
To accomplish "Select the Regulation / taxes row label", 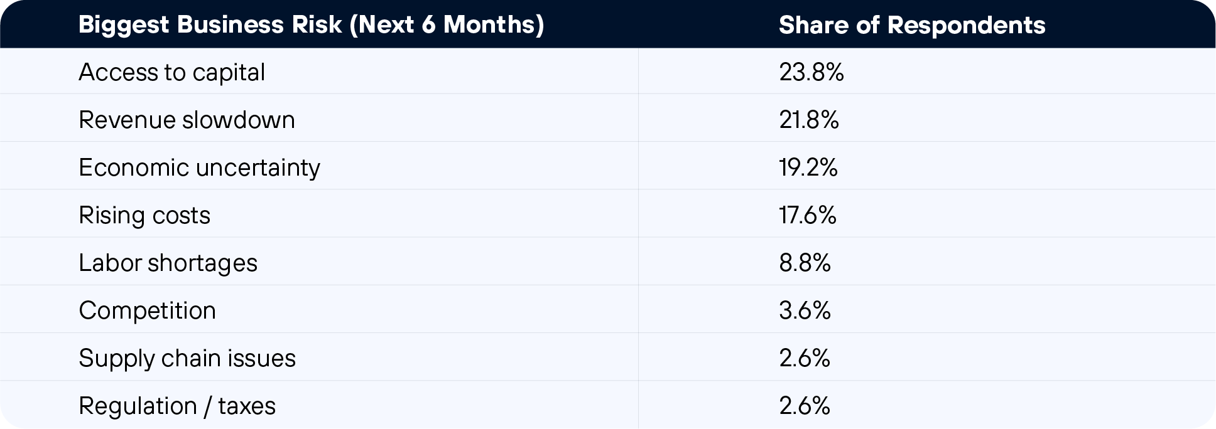I will [176, 406].
